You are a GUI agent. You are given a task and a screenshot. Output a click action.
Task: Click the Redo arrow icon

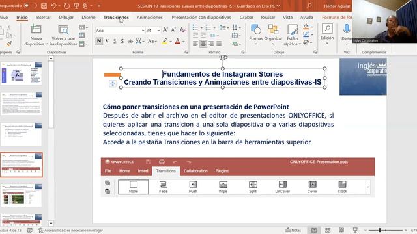tap(66, 6)
